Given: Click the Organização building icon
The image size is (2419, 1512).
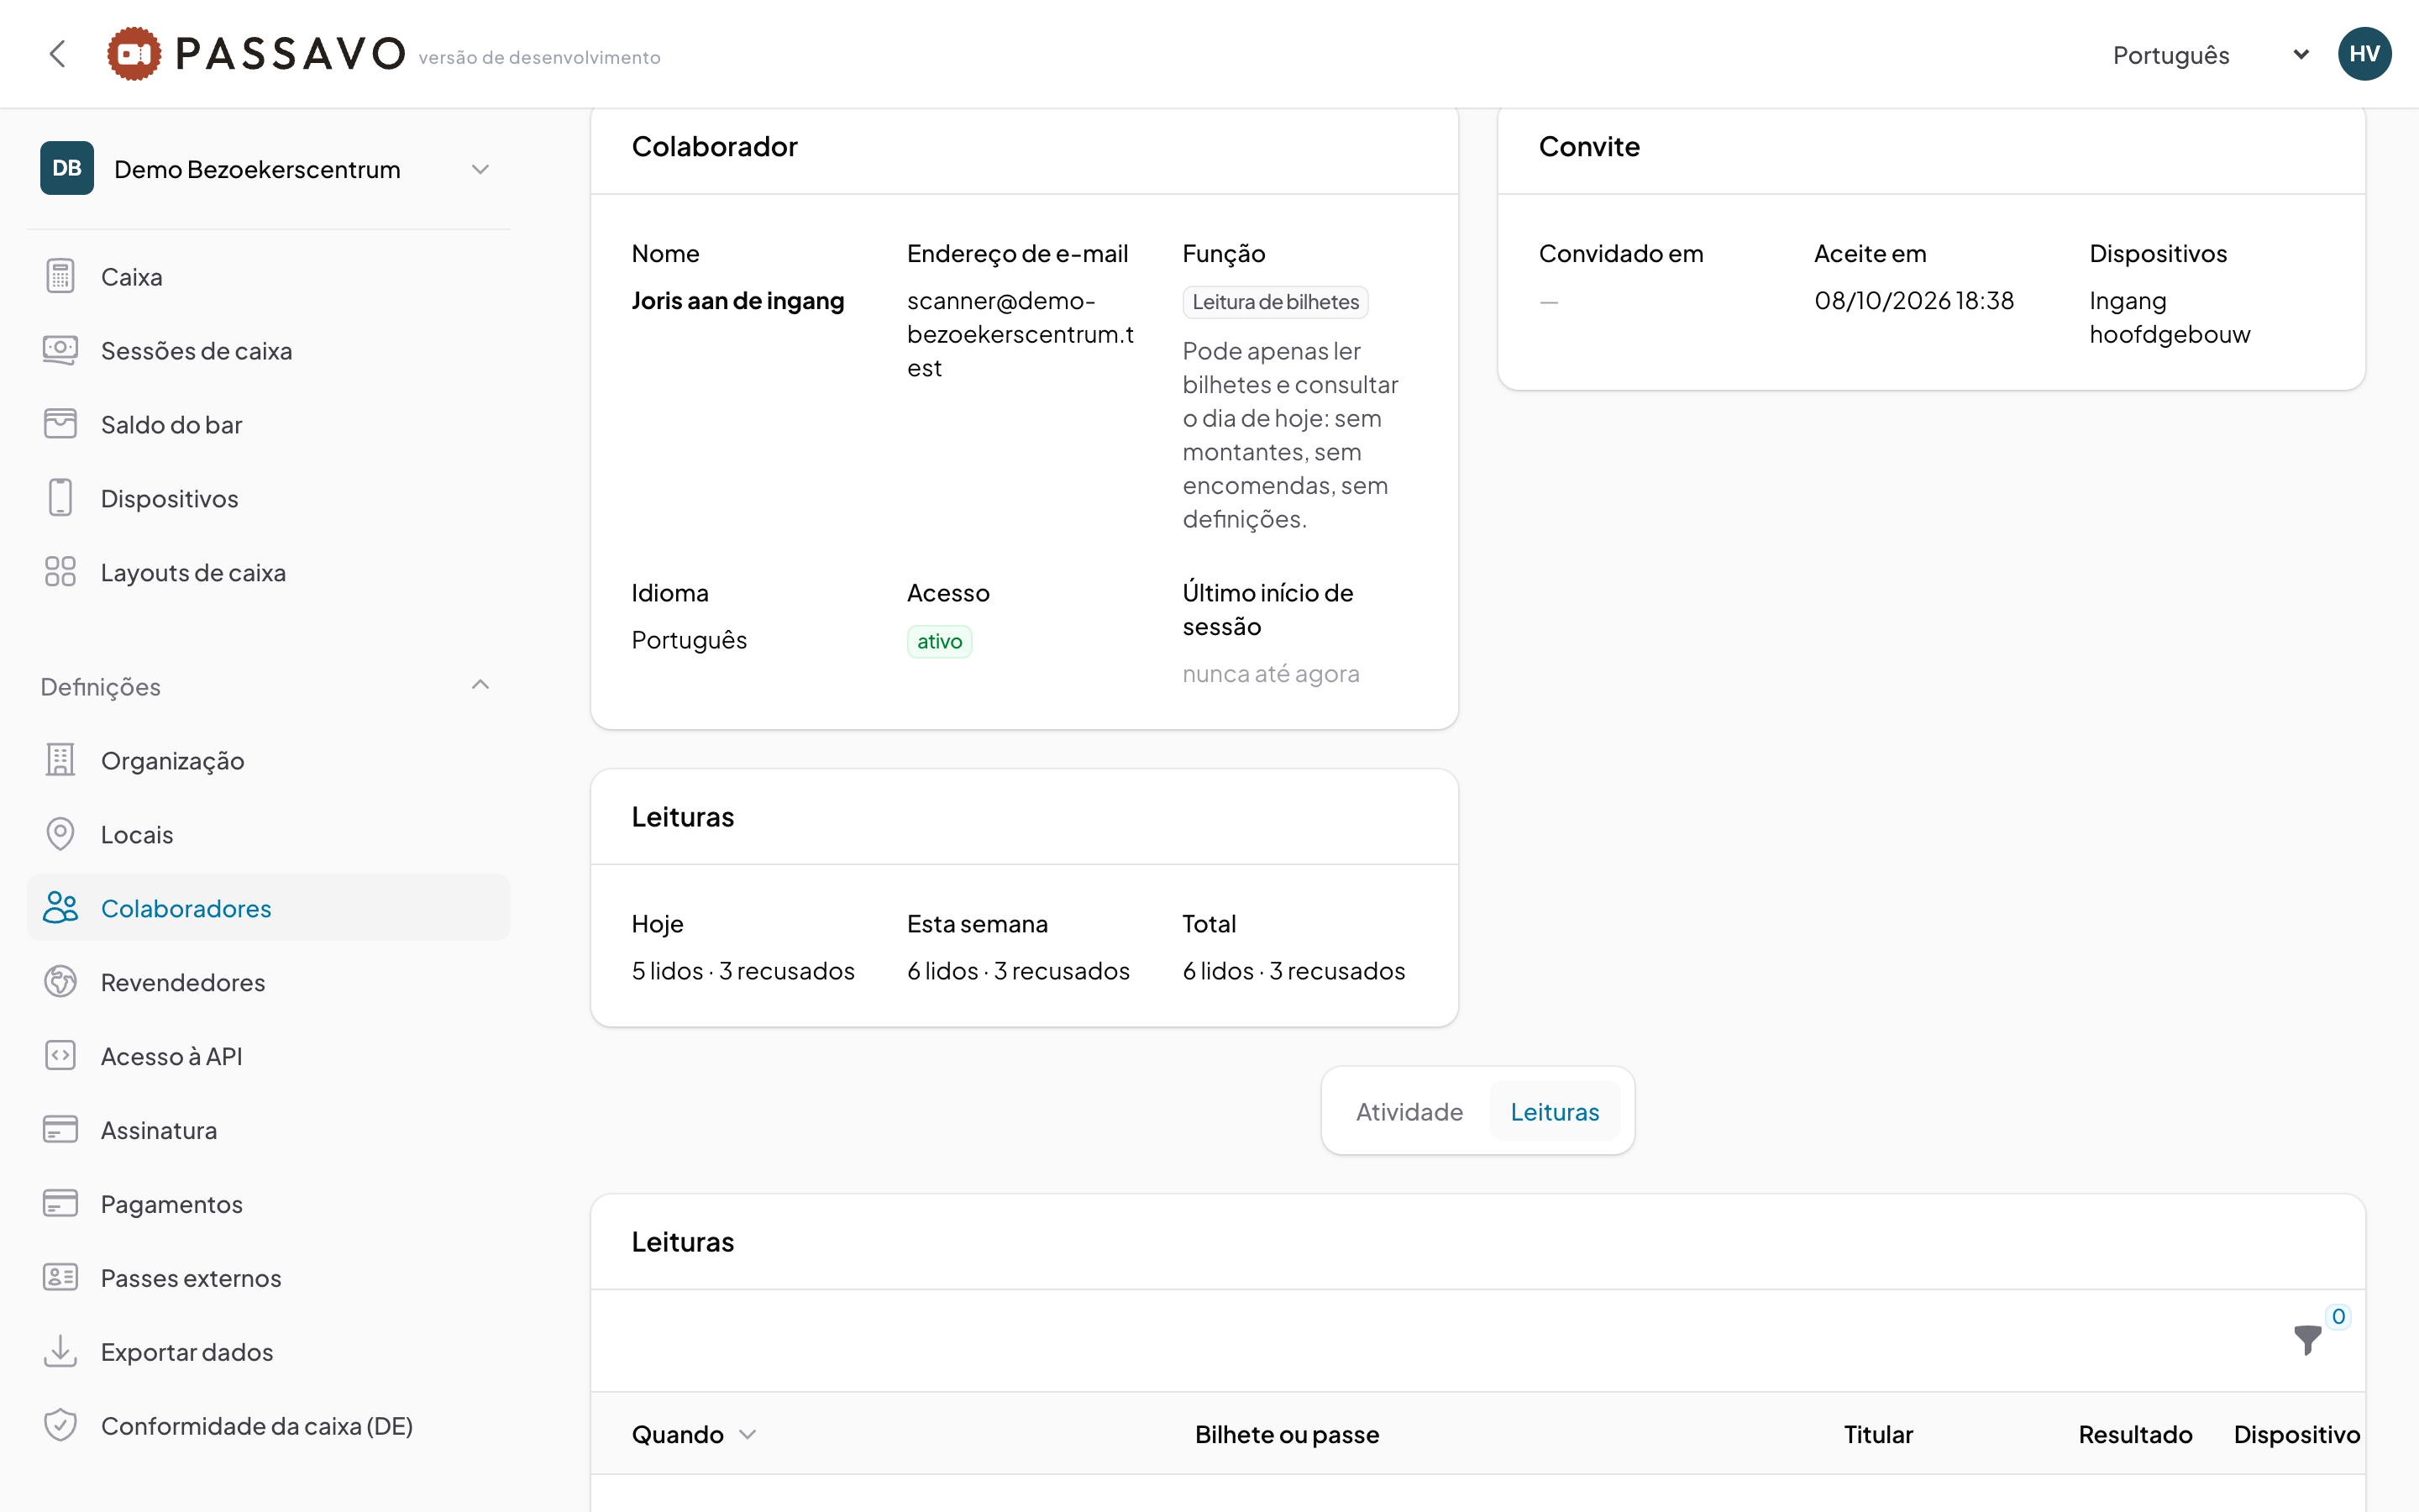Looking at the screenshot, I should tap(60, 760).
